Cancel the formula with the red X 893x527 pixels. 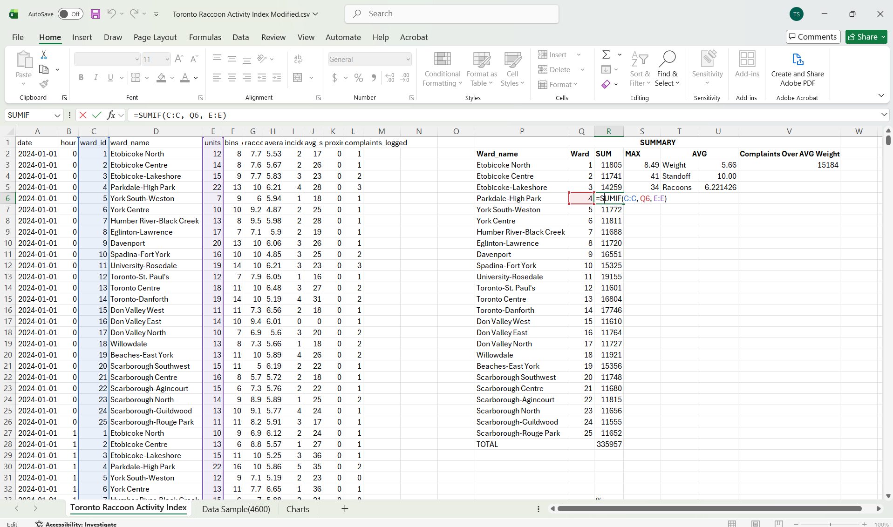83,115
